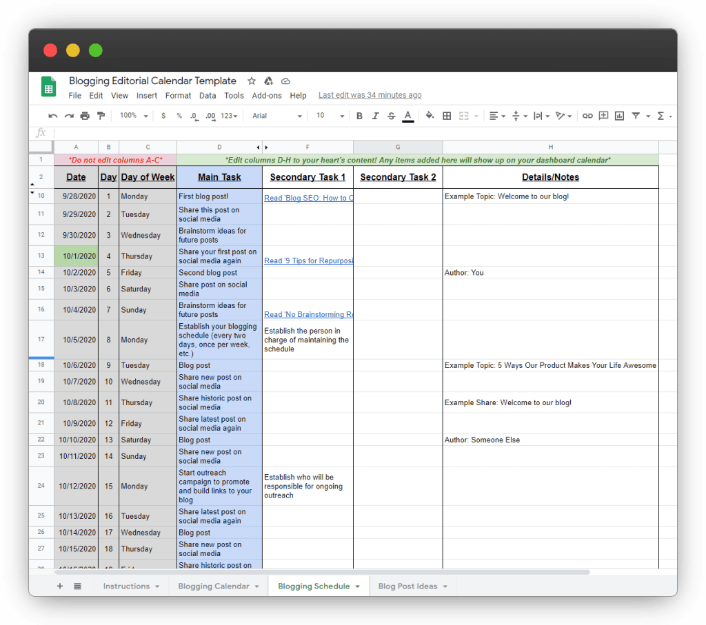Click the 'Last edit was 34 minutes ago' link
The image size is (706, 625).
[x=370, y=96]
